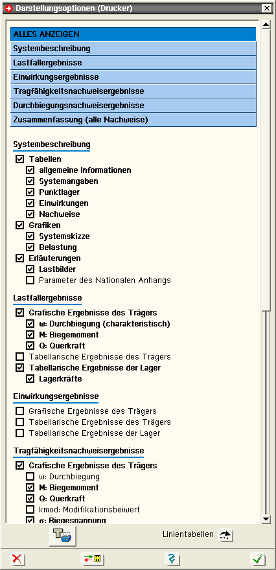Click the red arrow title bar icon

[x=8, y=8]
